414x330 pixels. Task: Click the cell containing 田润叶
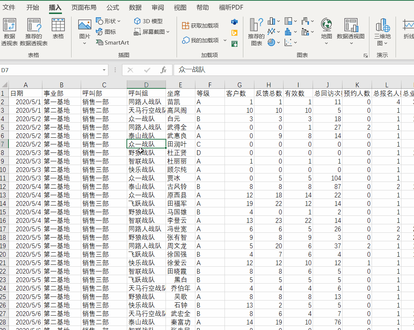click(181, 144)
